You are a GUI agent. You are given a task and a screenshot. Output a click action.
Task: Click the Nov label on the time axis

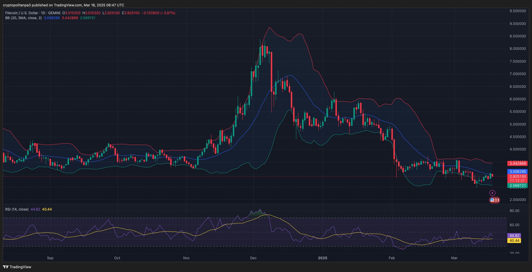coord(186,258)
